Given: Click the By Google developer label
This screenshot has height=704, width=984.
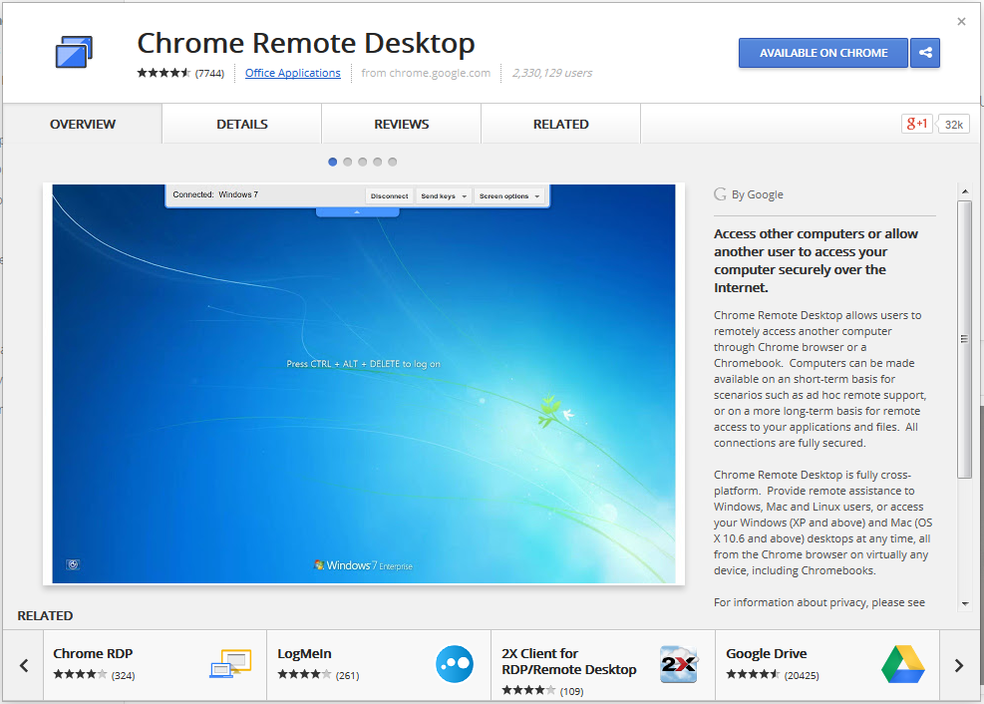Looking at the screenshot, I should (x=758, y=194).
